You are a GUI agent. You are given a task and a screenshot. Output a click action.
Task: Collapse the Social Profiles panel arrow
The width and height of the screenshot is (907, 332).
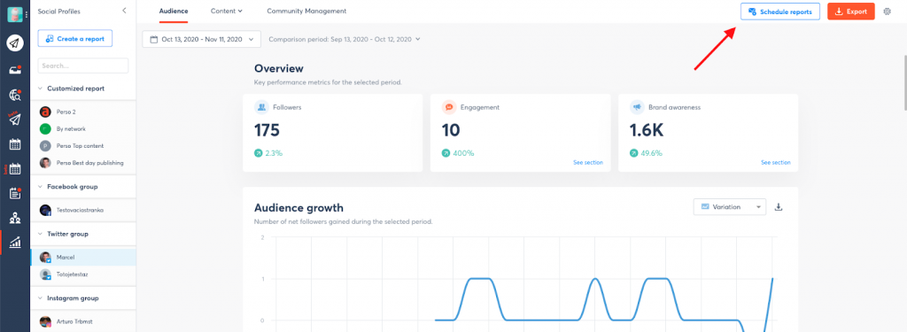(x=124, y=11)
